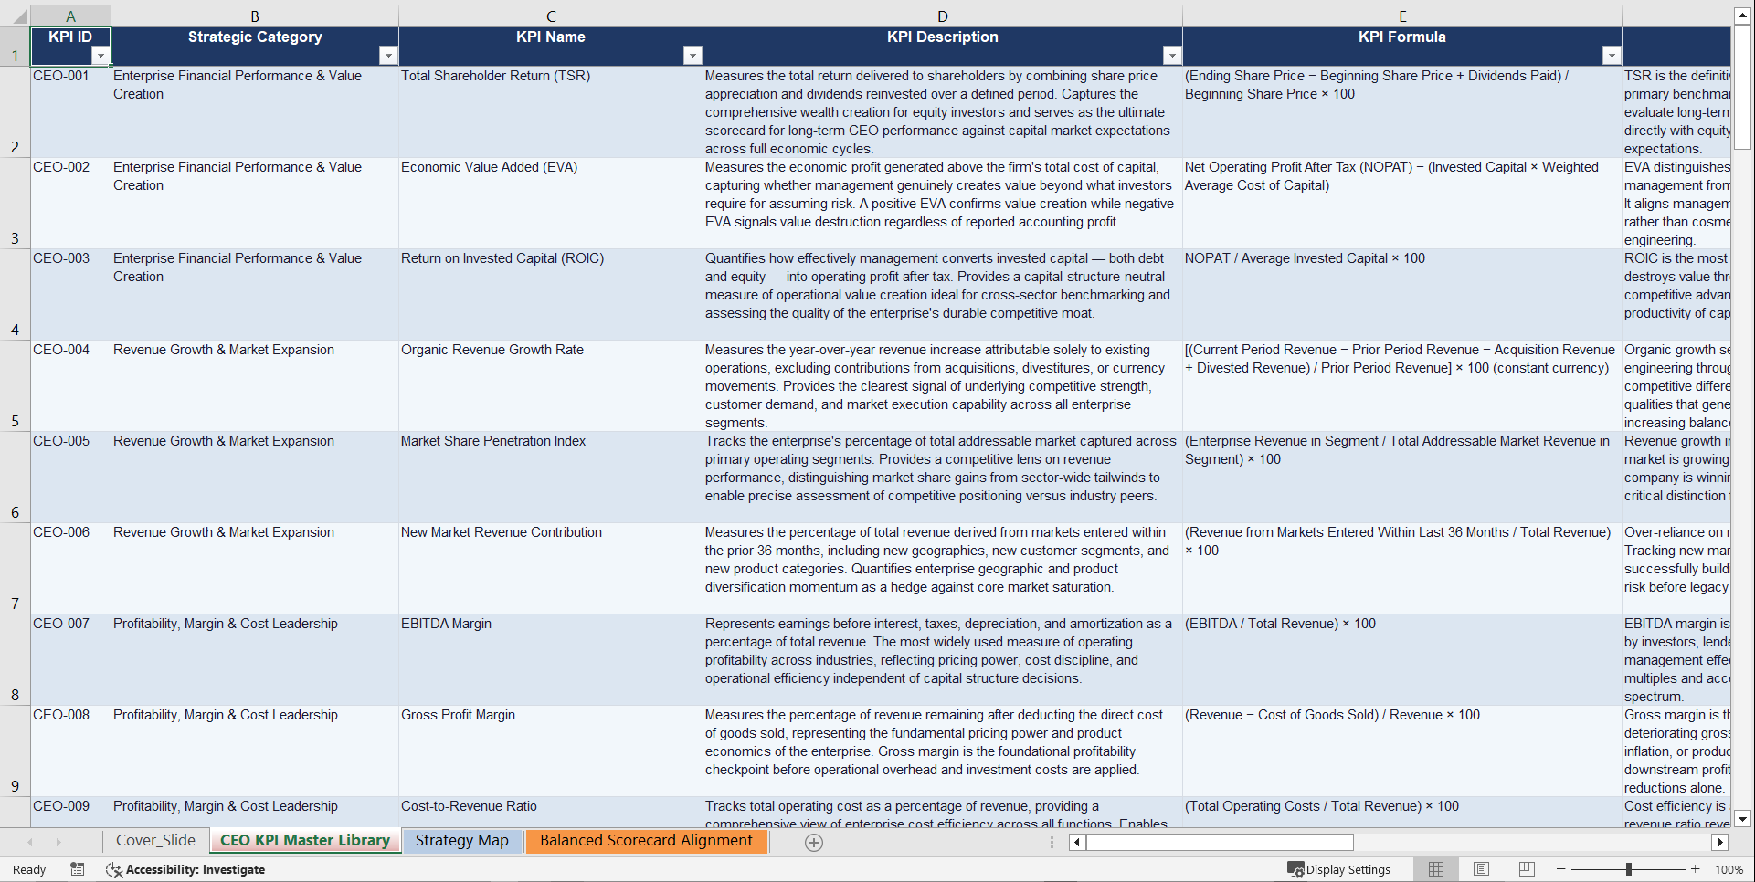This screenshot has height=882, width=1755.
Task: Click the Gross Profit Margin cell
Action: tap(551, 751)
